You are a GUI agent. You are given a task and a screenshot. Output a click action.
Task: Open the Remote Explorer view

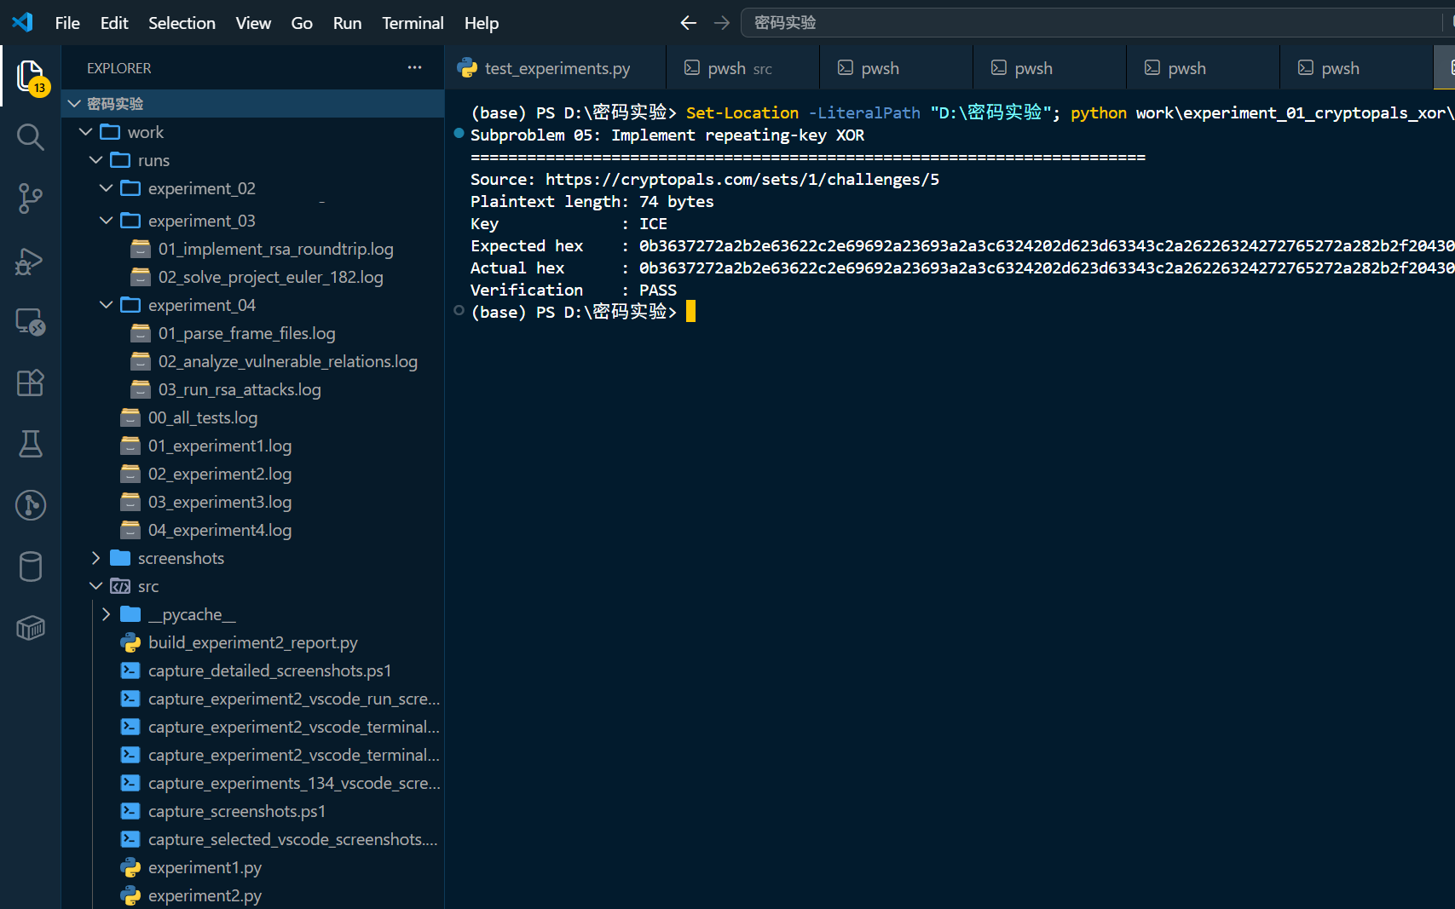coord(31,322)
